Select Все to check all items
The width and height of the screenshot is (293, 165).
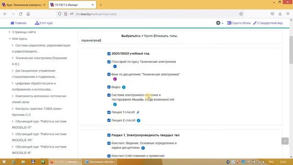(138, 36)
